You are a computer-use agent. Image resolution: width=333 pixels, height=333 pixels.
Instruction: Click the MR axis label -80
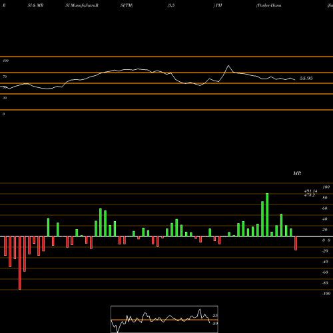(325, 283)
